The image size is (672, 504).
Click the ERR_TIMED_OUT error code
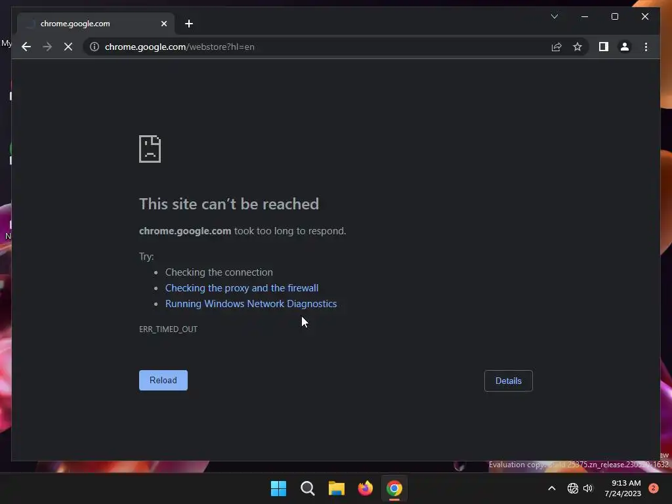pos(169,329)
